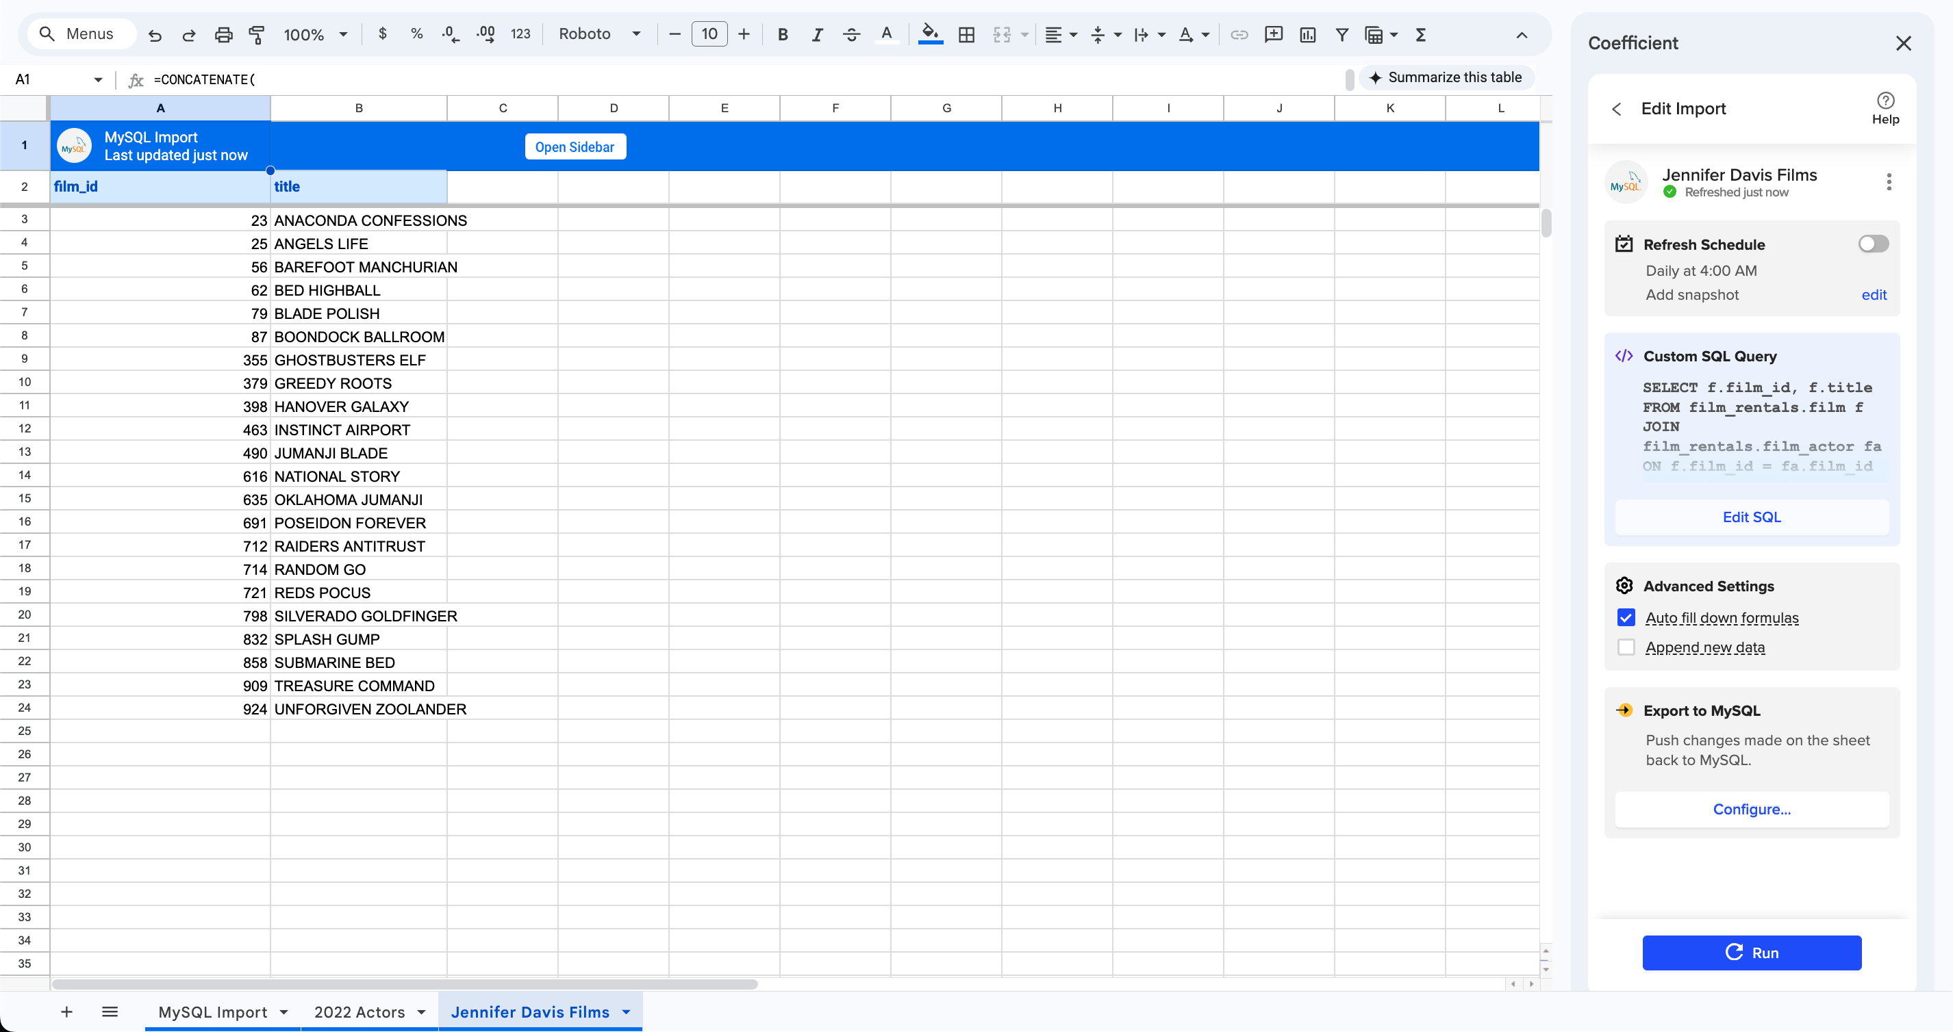Open the fill color picker
Image resolution: width=1953 pixels, height=1032 pixels.
(x=930, y=34)
